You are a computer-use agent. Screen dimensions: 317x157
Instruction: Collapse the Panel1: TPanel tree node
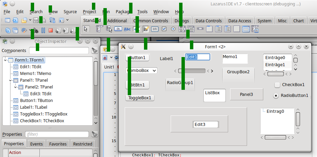(11, 80)
